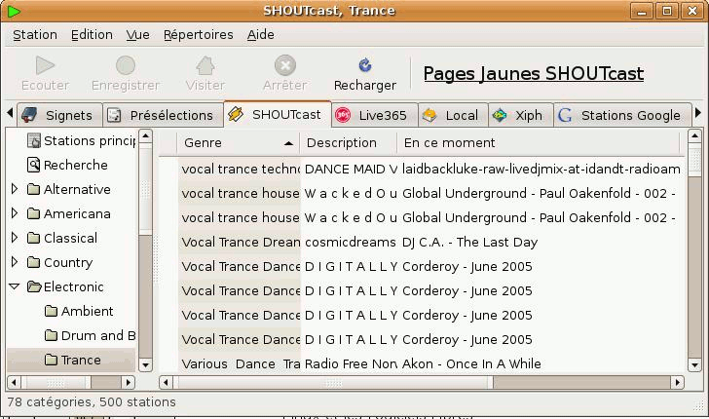Image resolution: width=709 pixels, height=419 pixels.
Task: Open the Edition menu
Action: point(92,35)
